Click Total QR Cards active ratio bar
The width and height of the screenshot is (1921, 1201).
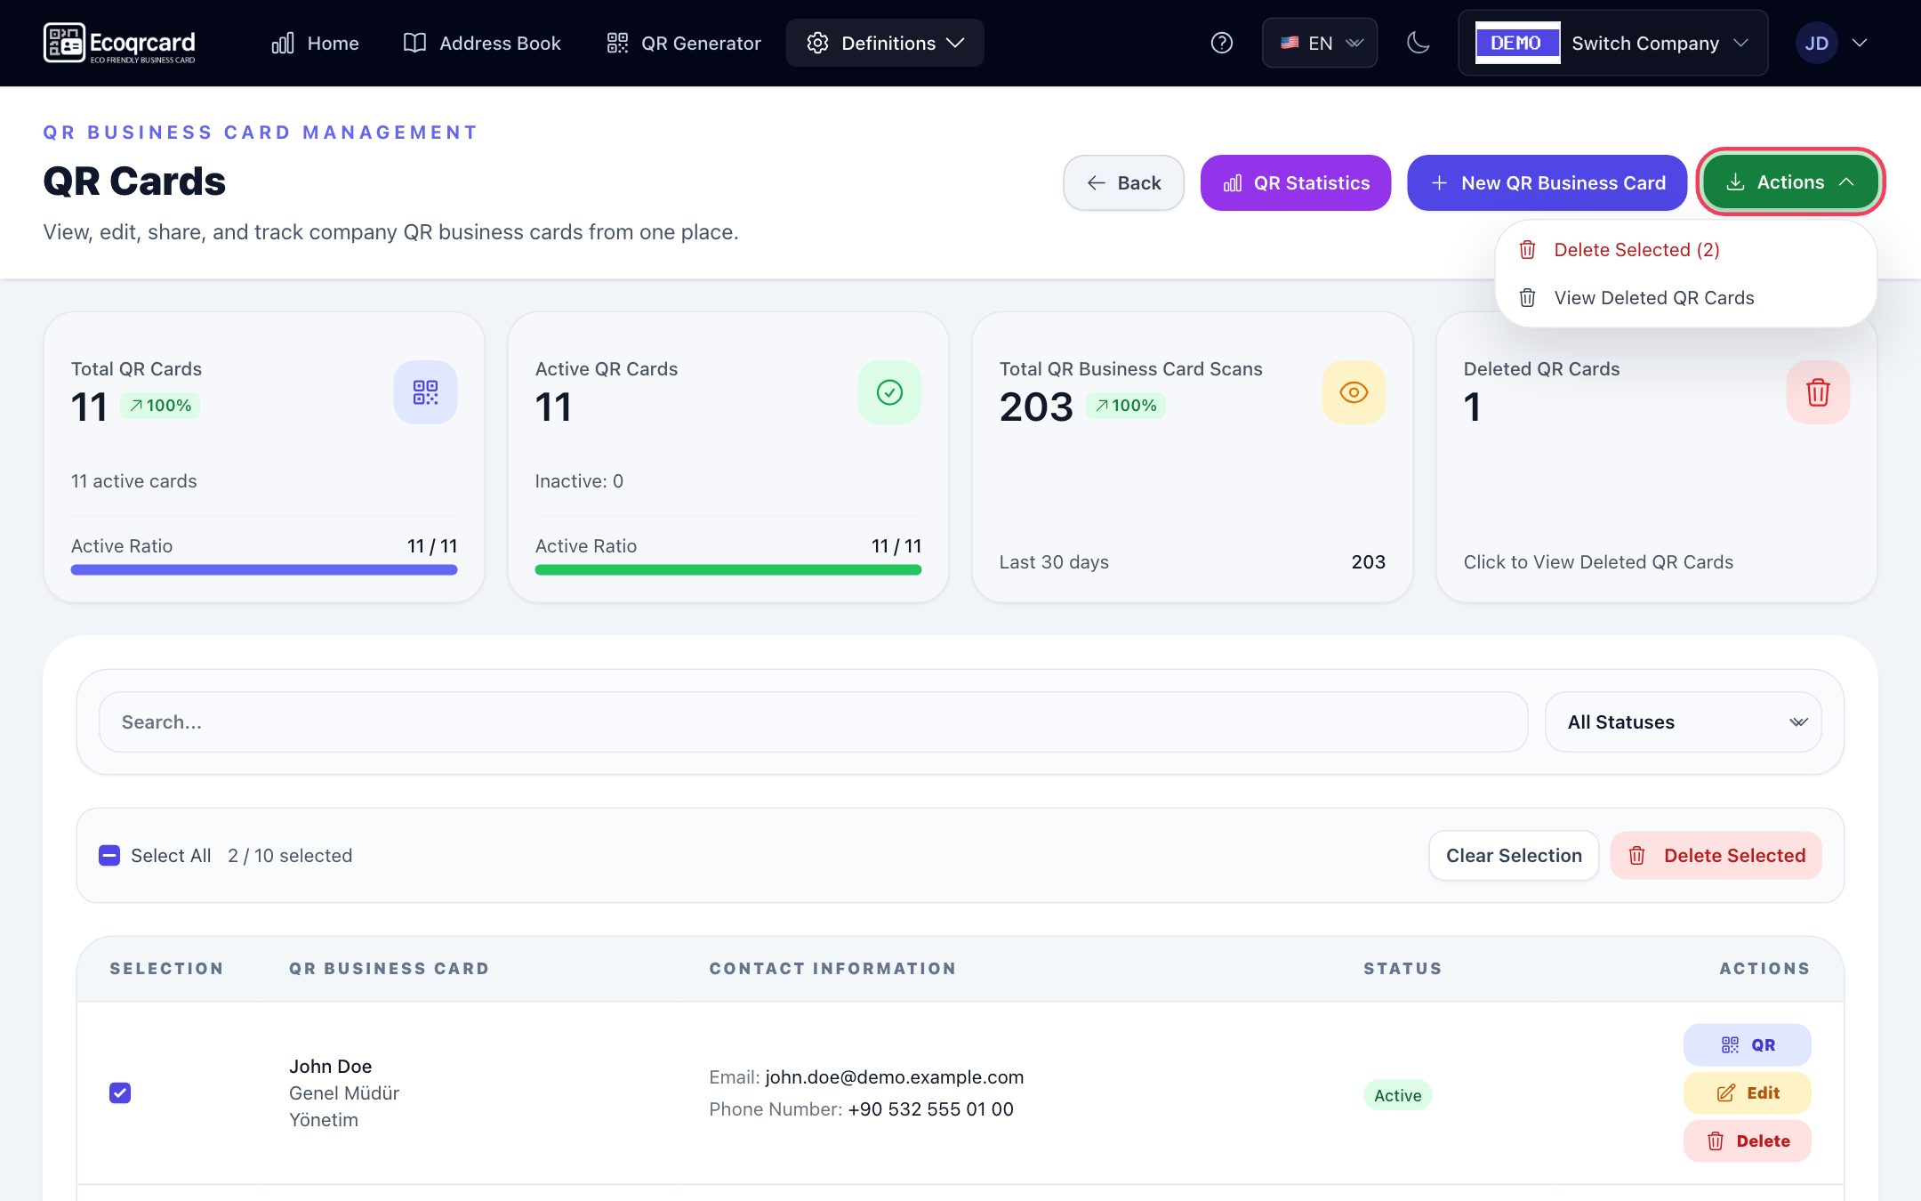264,570
